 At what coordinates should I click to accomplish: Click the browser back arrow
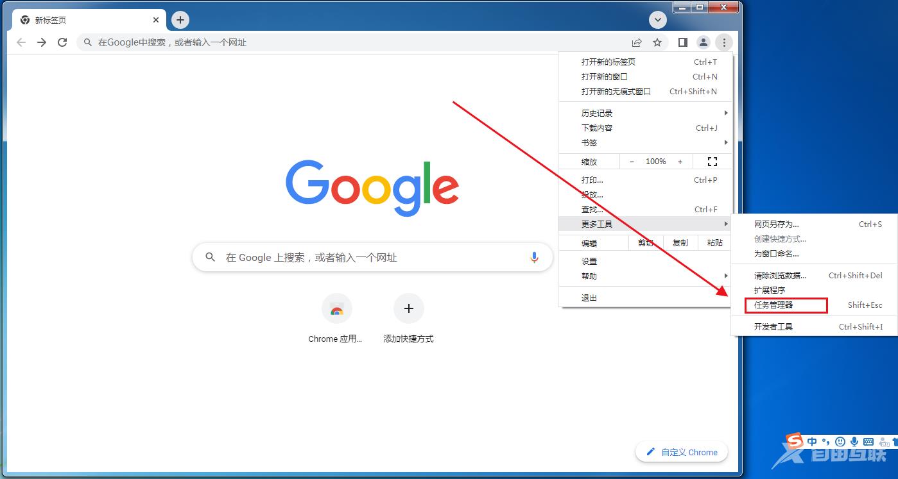click(x=21, y=42)
